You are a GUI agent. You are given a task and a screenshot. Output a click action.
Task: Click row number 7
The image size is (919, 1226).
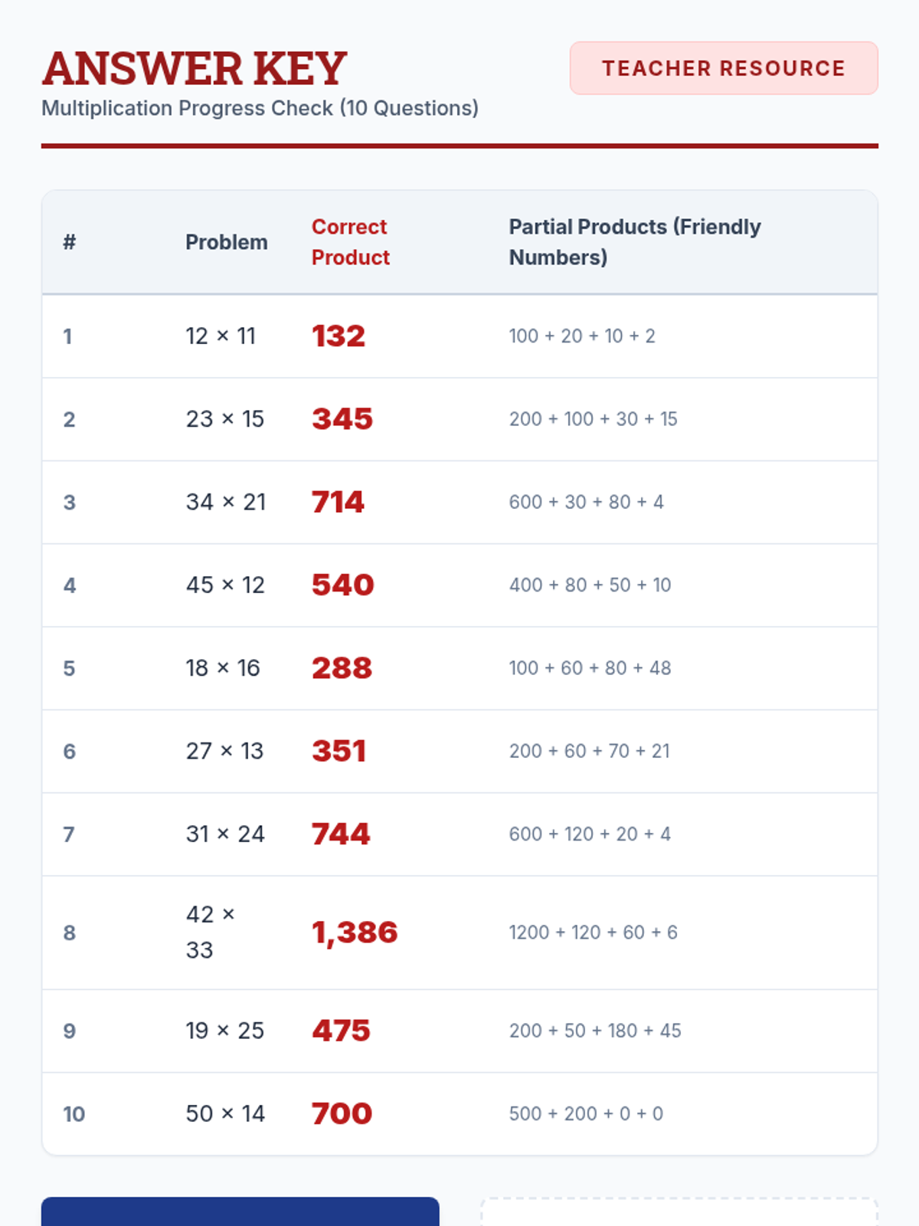point(69,834)
